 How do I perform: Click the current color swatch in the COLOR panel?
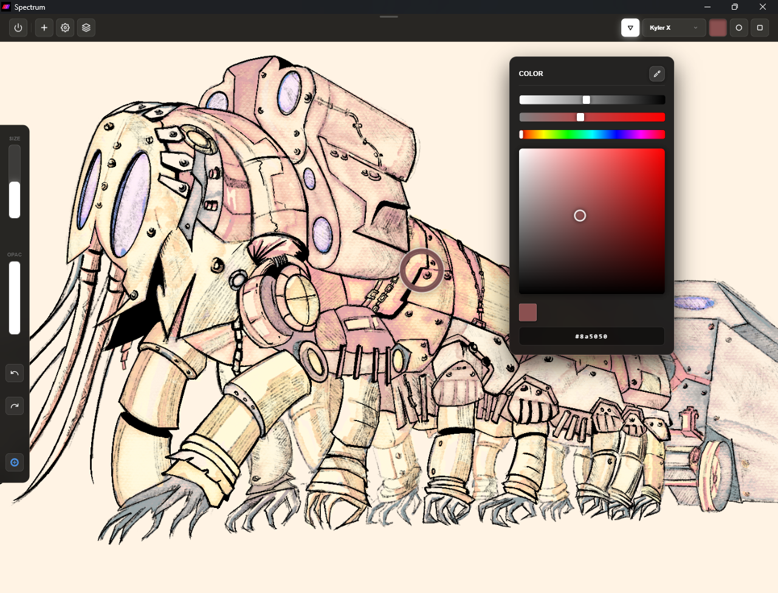[528, 312]
